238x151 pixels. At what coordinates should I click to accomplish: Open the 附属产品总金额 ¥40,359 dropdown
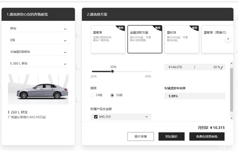[x=121, y=117]
